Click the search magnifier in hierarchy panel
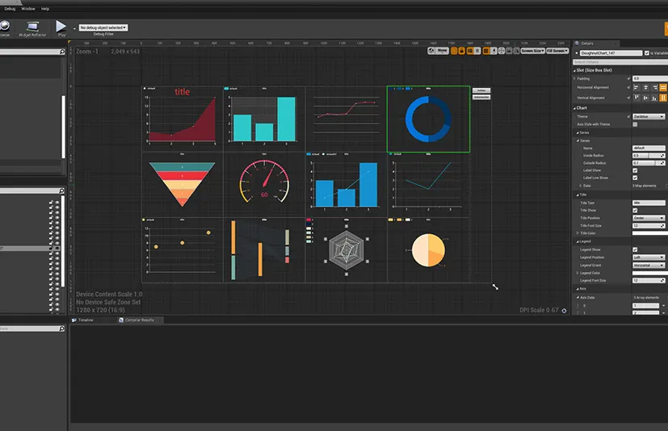 [61, 190]
